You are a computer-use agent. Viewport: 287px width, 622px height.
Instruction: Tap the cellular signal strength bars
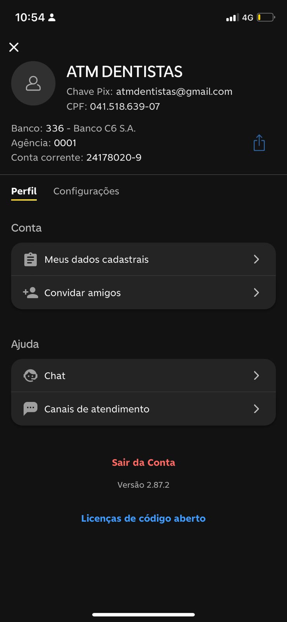232,17
